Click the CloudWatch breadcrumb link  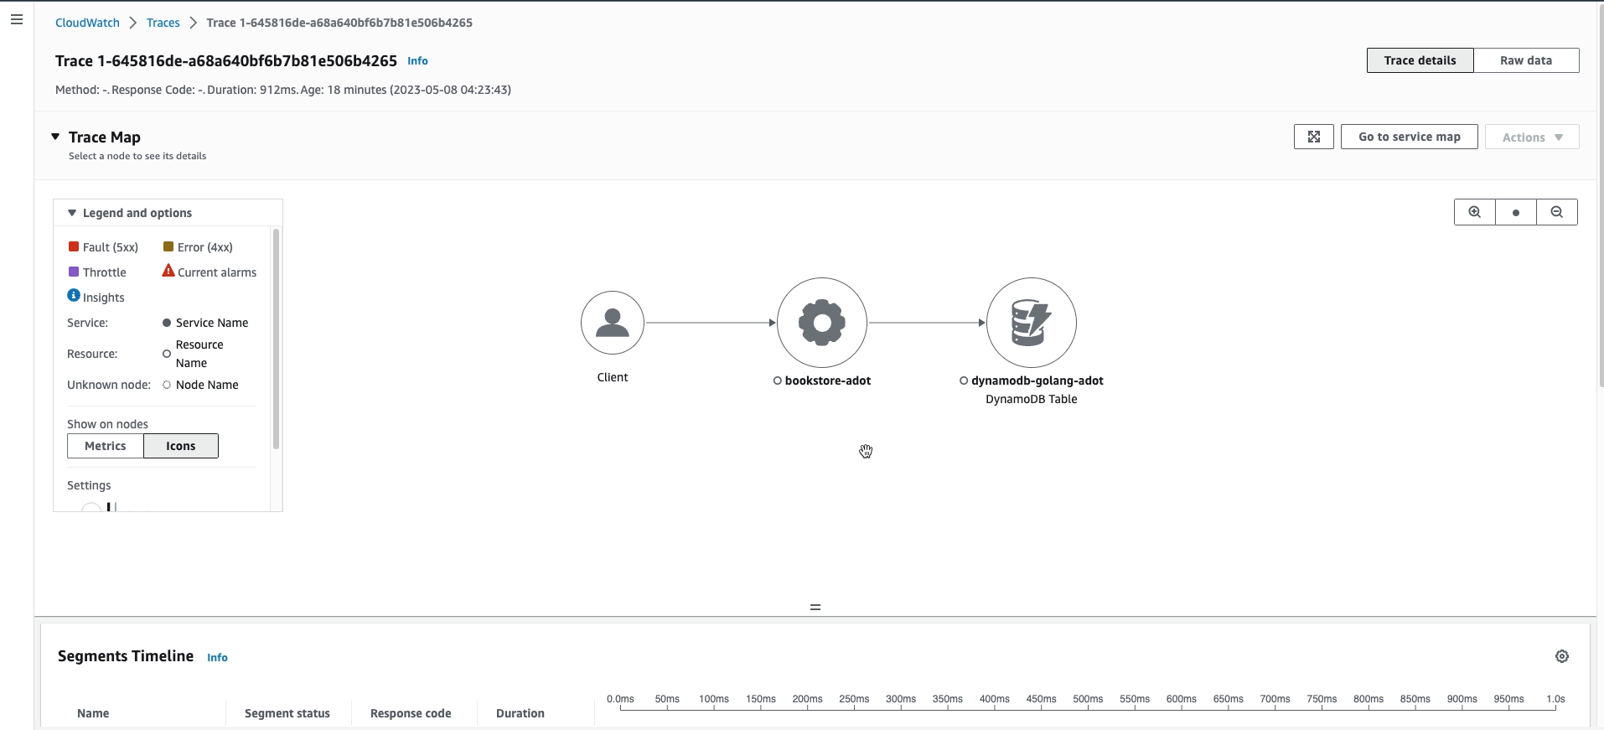[x=87, y=23]
